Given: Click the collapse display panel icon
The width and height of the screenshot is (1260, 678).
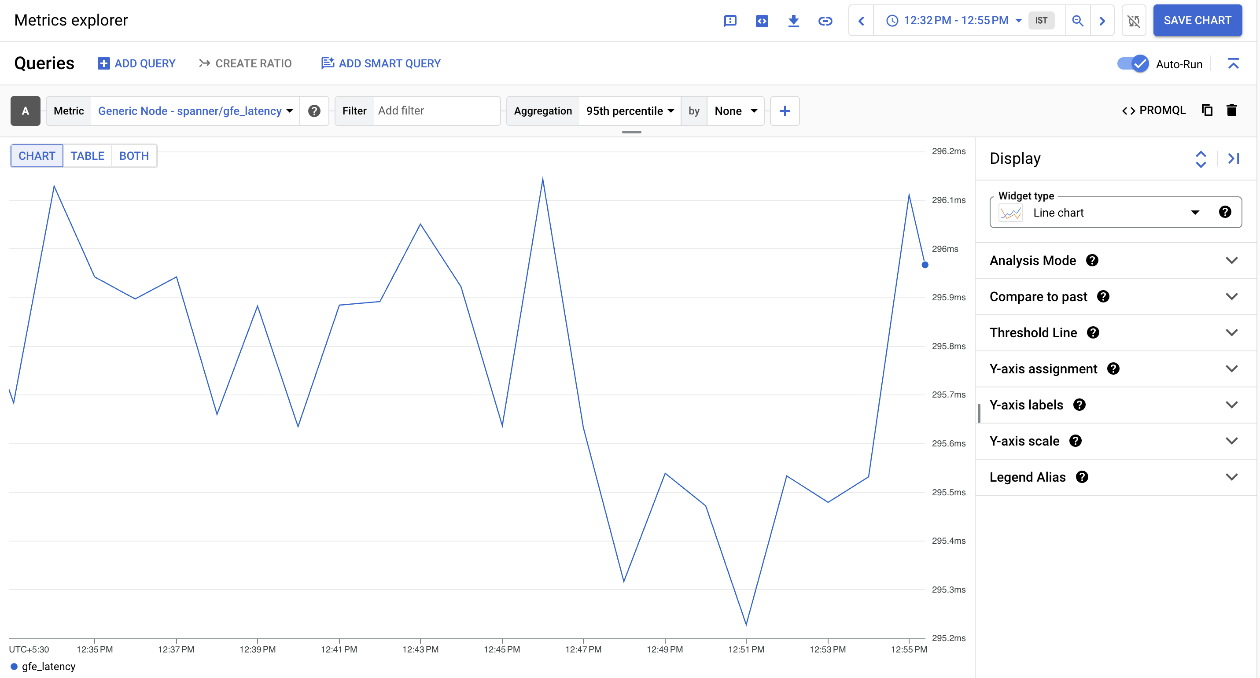Looking at the screenshot, I should (x=1234, y=158).
